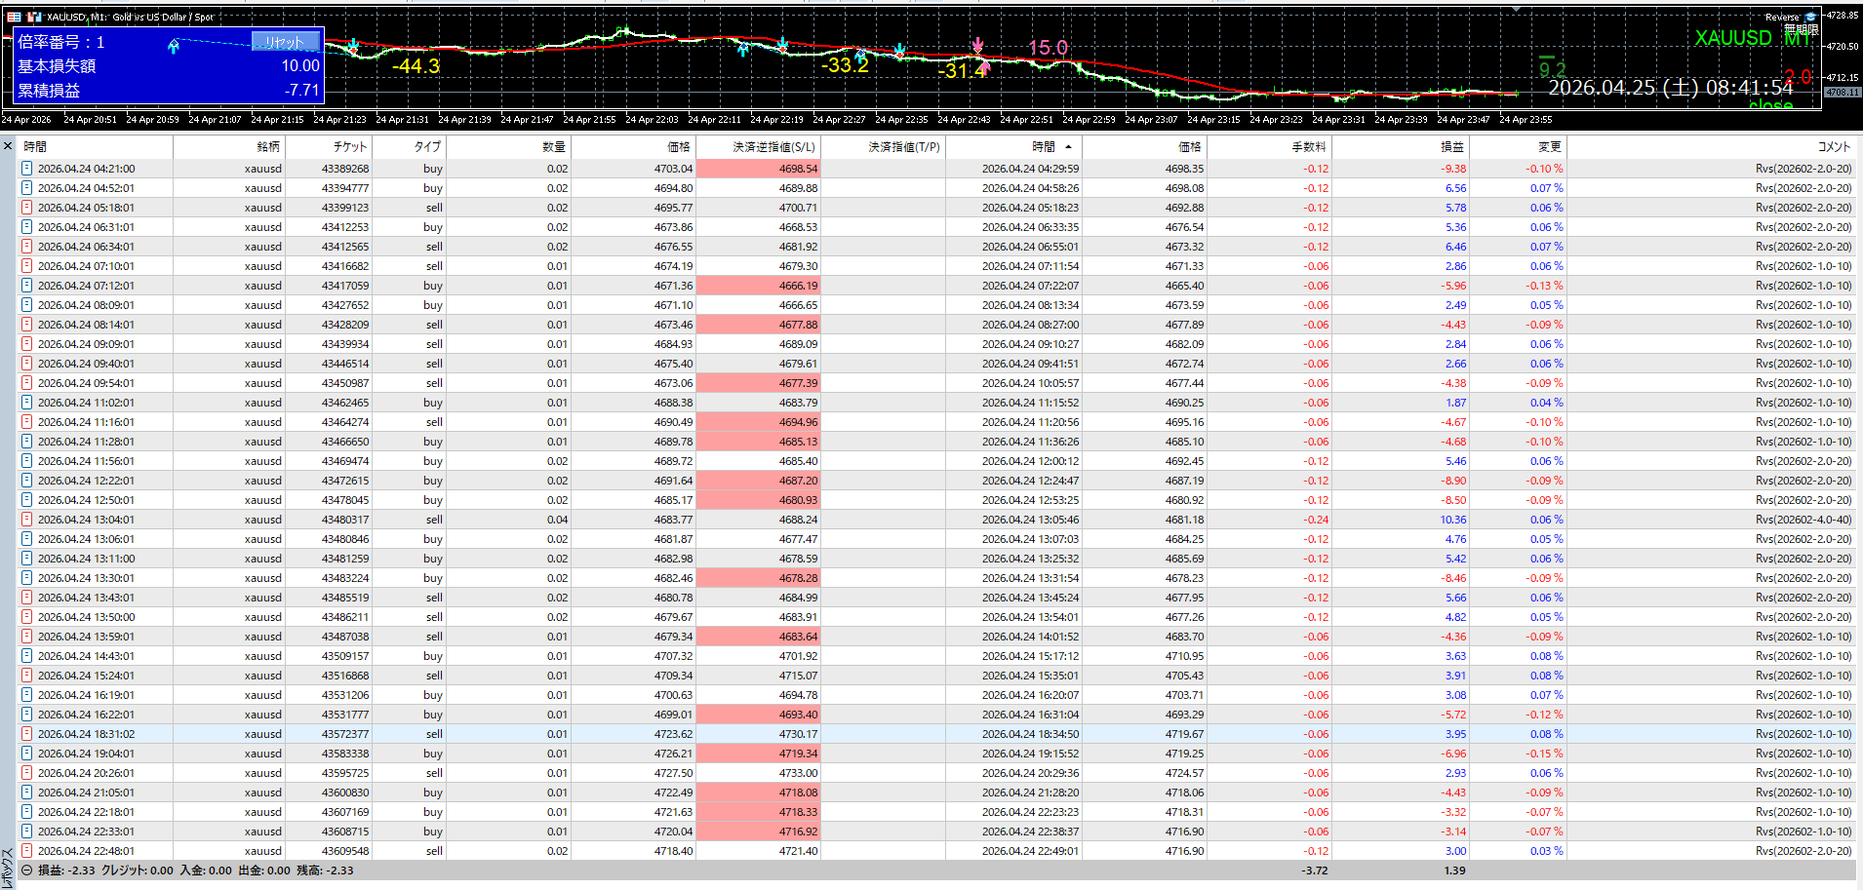Sort by チケット ticket column header
The image size is (1863, 890).
tap(349, 147)
